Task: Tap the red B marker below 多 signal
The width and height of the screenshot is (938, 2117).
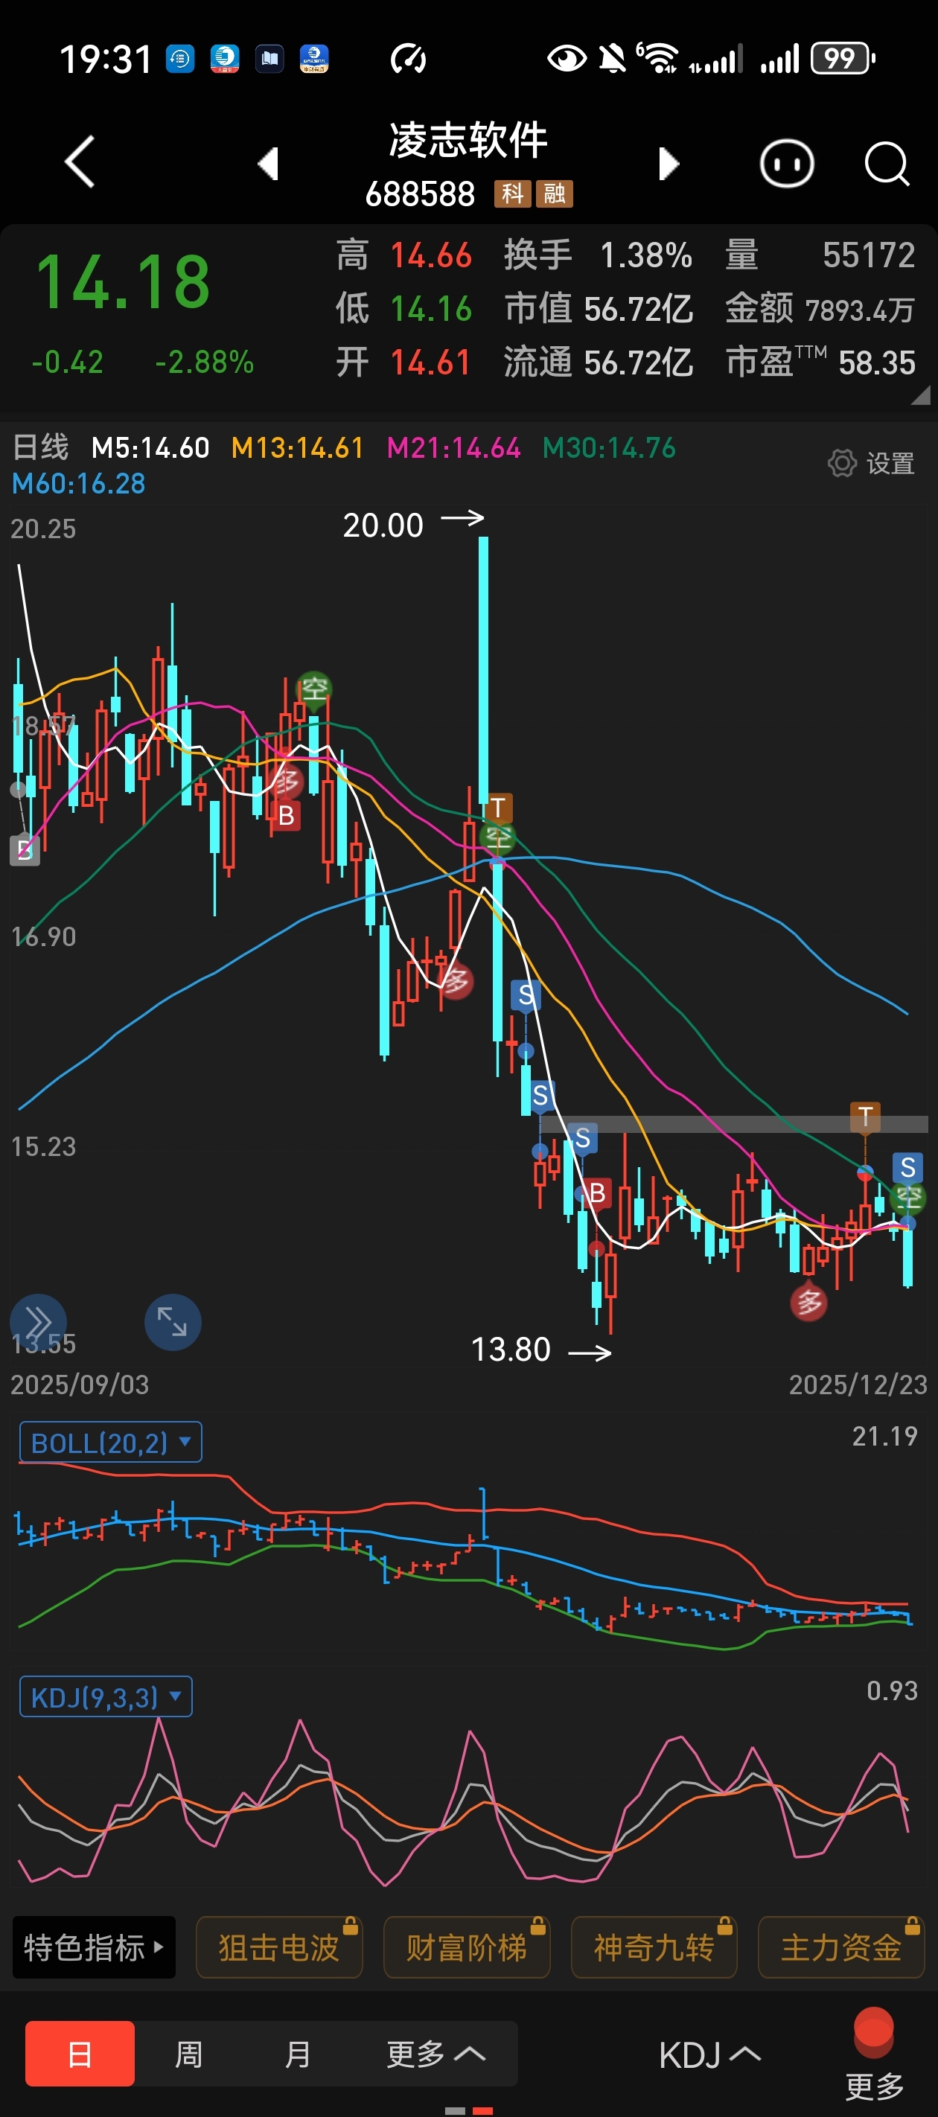Action: pyautogui.click(x=286, y=816)
